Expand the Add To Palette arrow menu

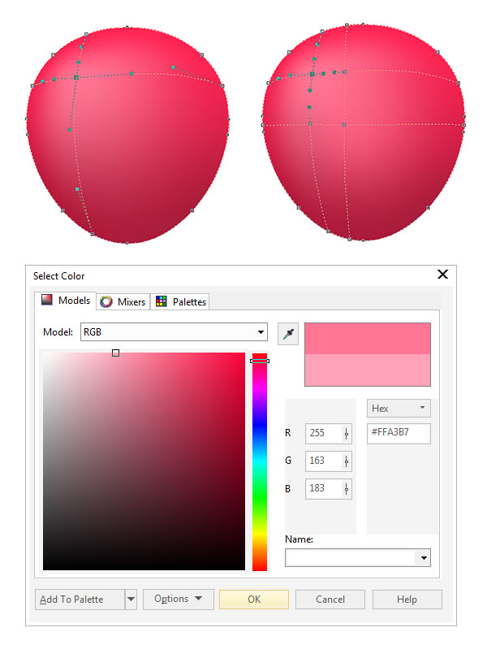[131, 600]
